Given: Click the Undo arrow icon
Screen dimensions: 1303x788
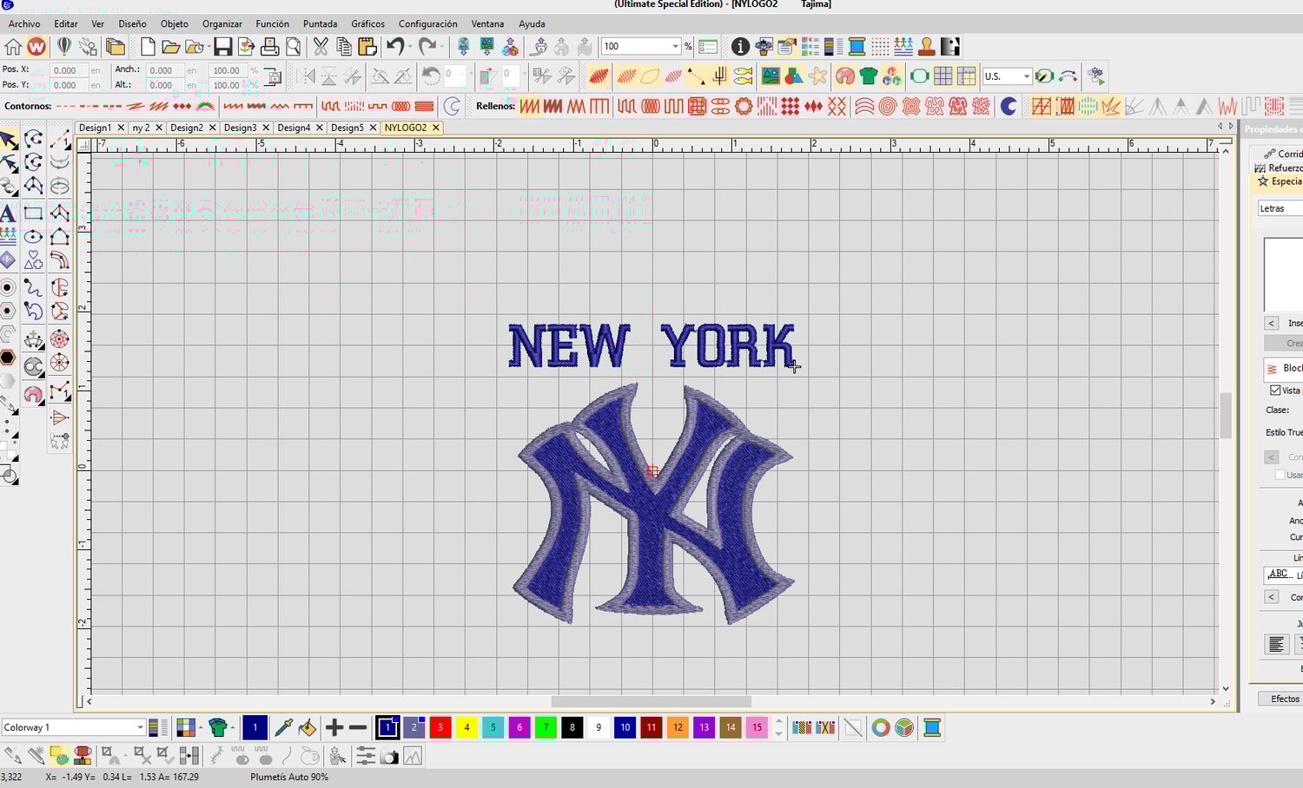Looking at the screenshot, I should [x=395, y=46].
